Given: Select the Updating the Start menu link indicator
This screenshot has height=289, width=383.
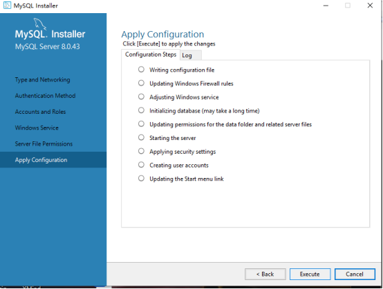Looking at the screenshot, I should 141,179.
